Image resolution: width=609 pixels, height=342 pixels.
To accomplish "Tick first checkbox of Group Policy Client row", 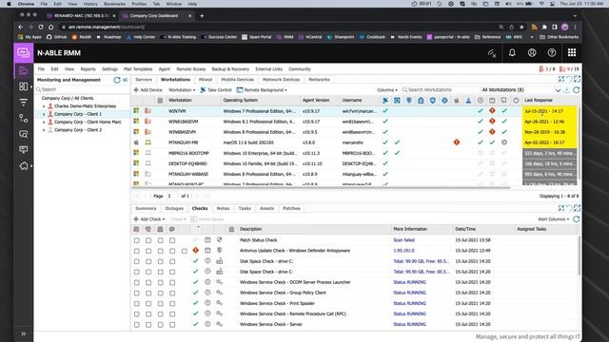I will tap(137, 294).
